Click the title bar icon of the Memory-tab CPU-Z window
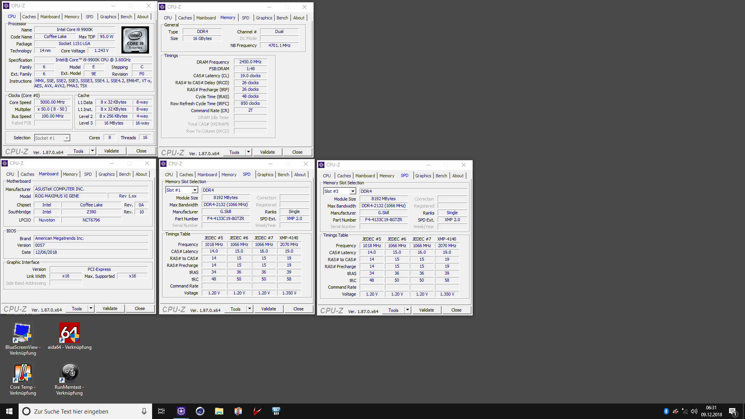This screenshot has width=745, height=419. [162, 7]
